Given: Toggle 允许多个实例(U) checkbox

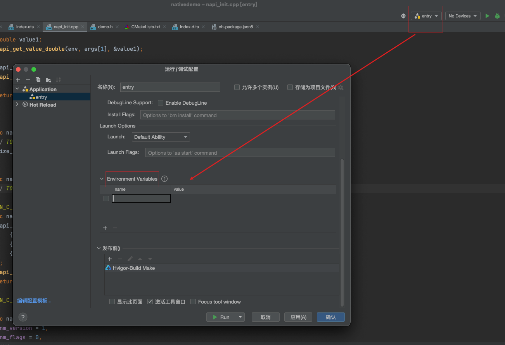Looking at the screenshot, I should point(237,87).
